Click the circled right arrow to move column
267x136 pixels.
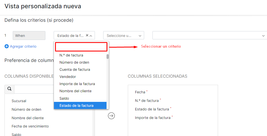111,116
